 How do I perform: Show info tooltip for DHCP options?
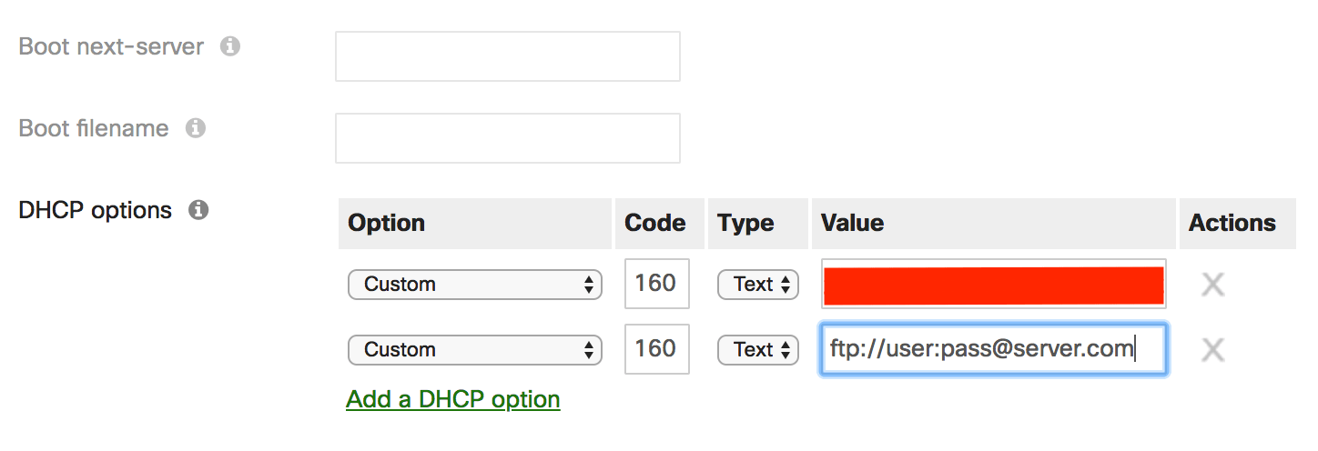(198, 210)
